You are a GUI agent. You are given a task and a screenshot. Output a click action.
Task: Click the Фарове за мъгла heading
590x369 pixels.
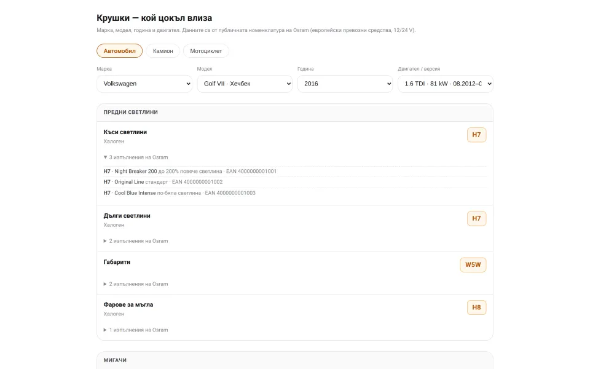click(128, 304)
